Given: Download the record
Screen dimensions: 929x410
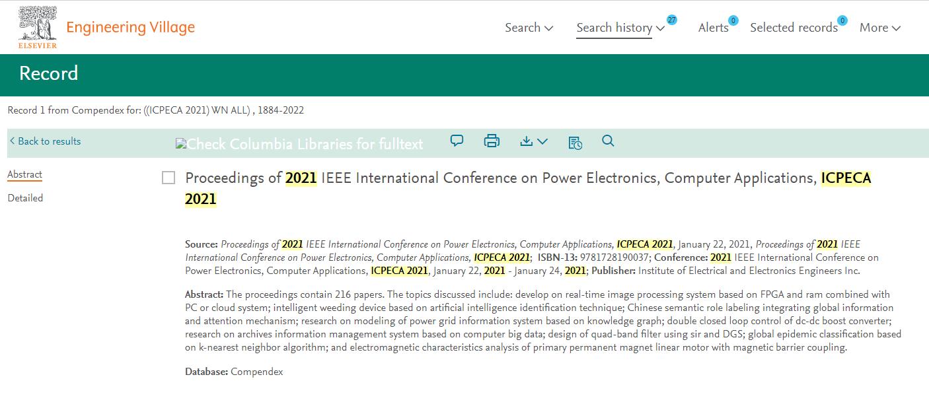Looking at the screenshot, I should (x=527, y=141).
